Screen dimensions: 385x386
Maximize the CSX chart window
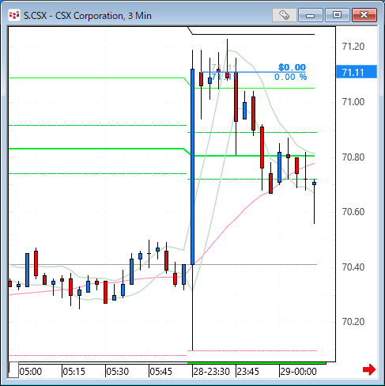coord(338,15)
